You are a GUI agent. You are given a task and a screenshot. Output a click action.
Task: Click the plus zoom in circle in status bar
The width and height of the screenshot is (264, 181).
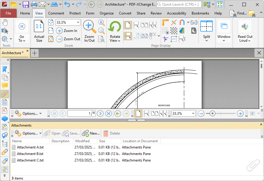(240, 114)
